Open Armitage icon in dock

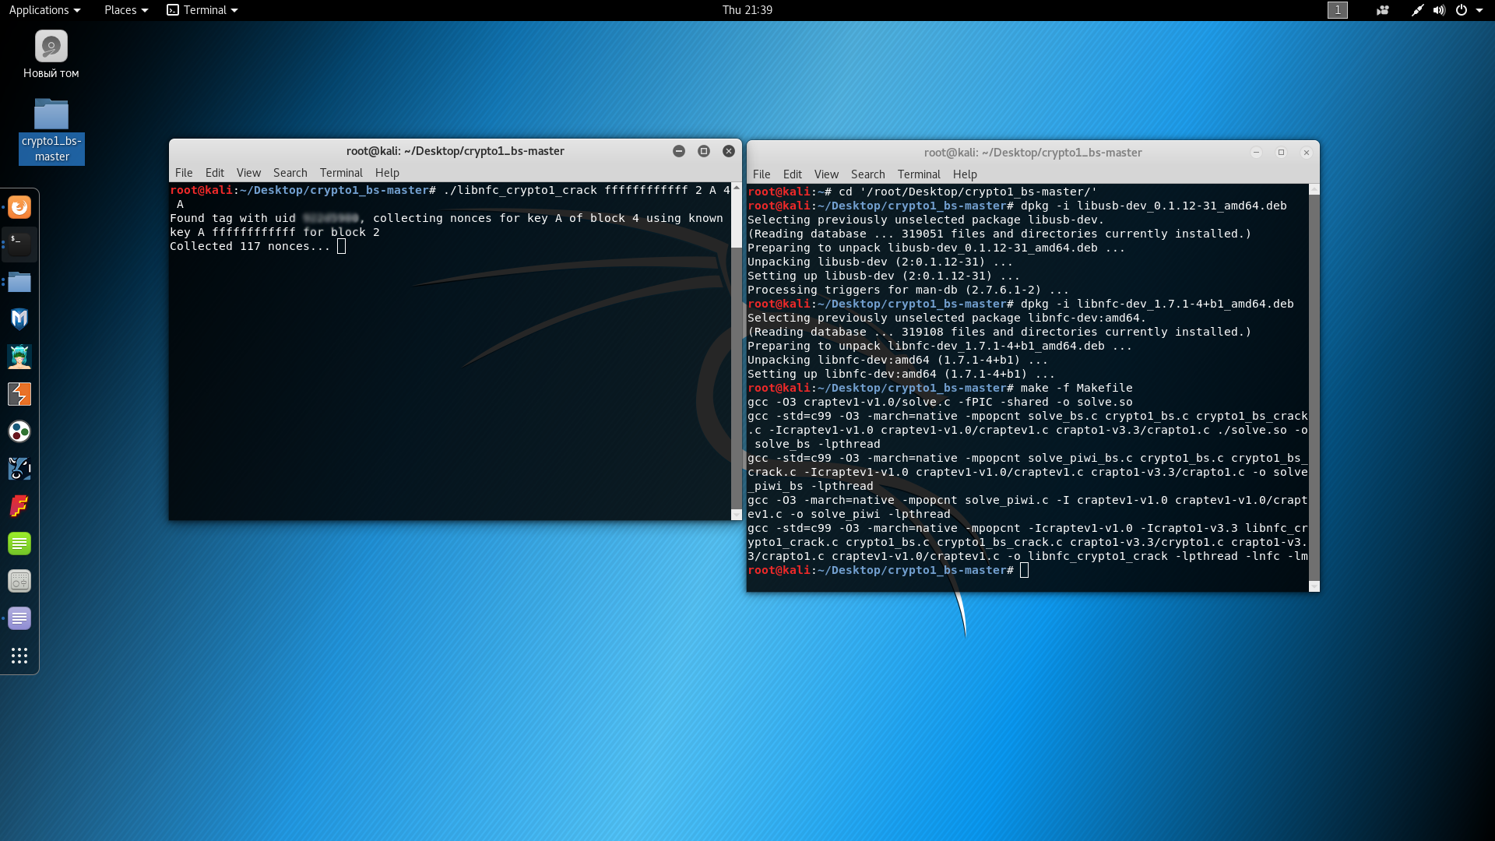coord(19,357)
